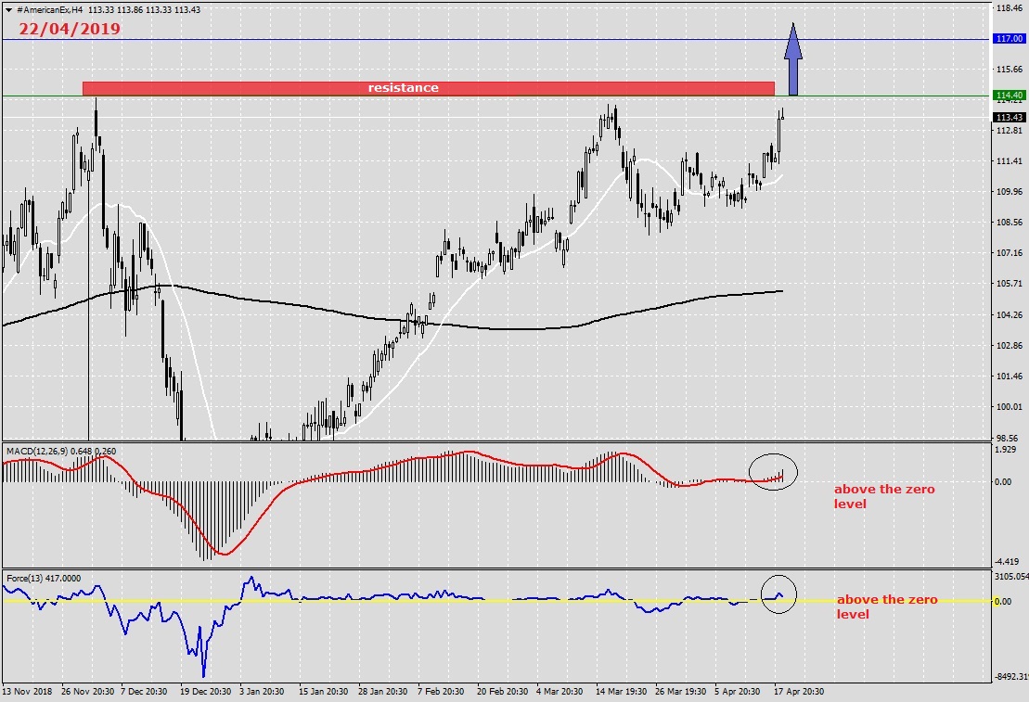This screenshot has height=702, width=1029.
Task: Click the 117.00 blue price label
Action: coord(1009,39)
